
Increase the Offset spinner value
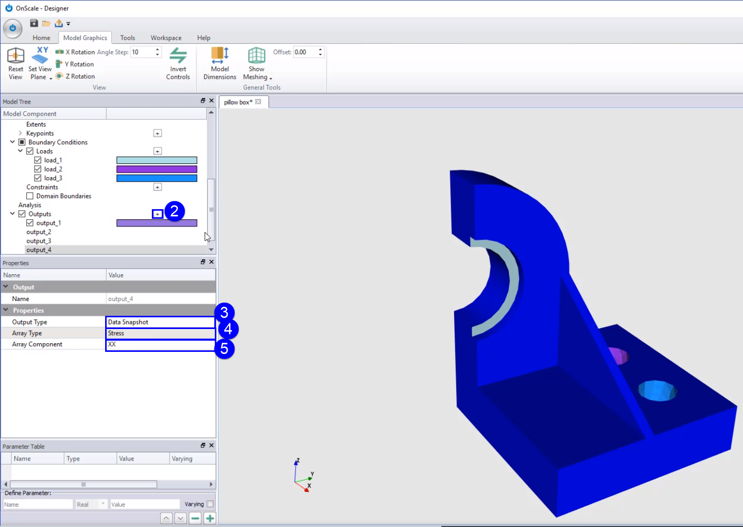pyautogui.click(x=320, y=50)
